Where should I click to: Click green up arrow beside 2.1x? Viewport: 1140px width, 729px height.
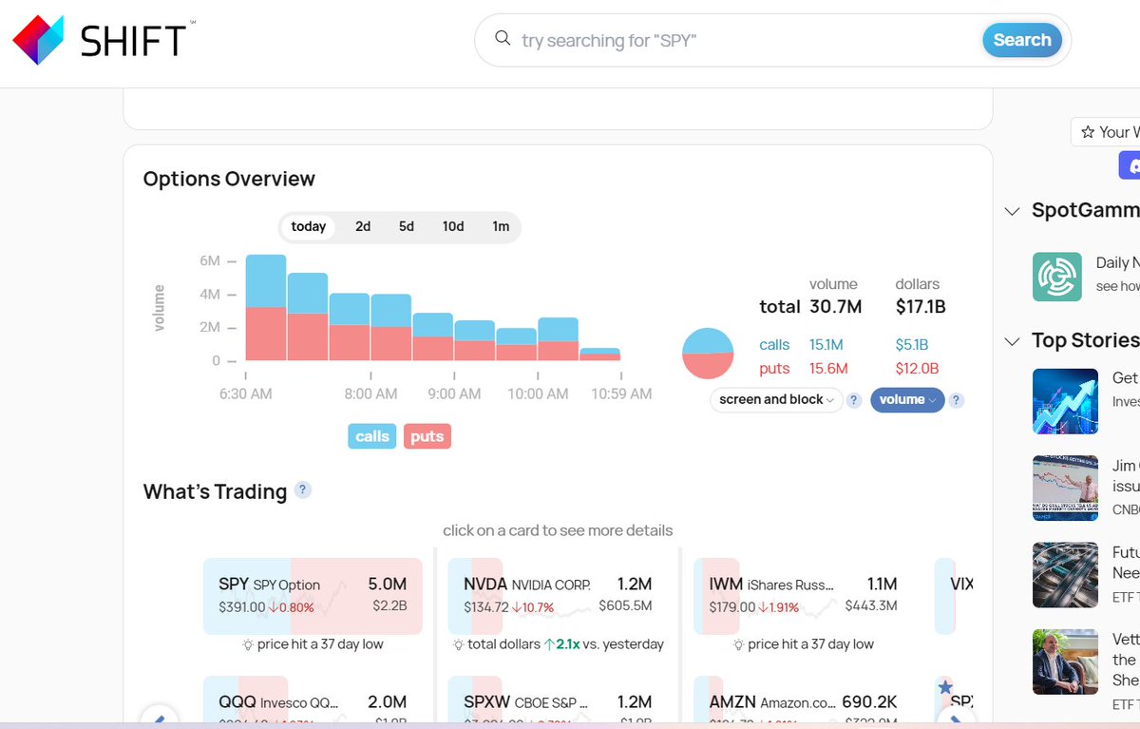(548, 644)
